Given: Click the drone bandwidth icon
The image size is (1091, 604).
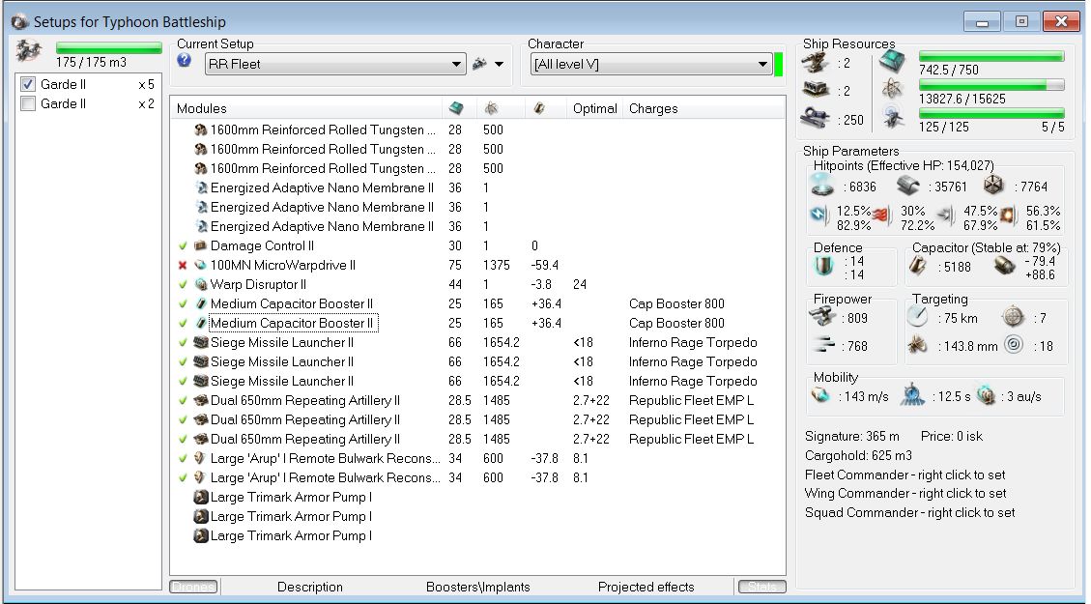Looking at the screenshot, I should tap(893, 118).
